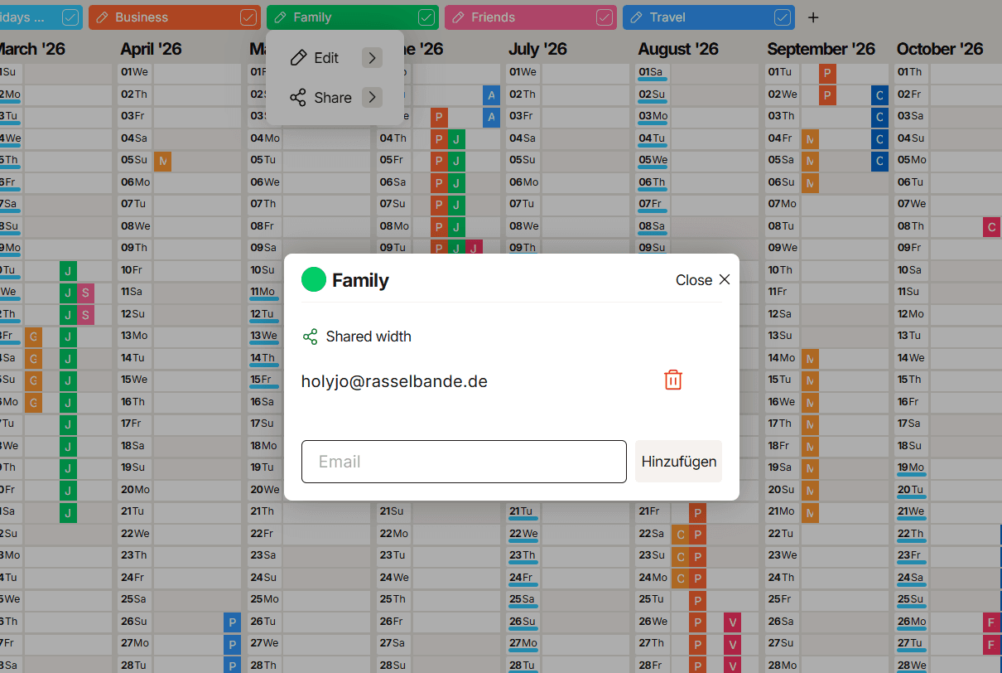Select the Family calendar tab
The width and height of the screenshot is (1002, 673).
click(x=353, y=17)
